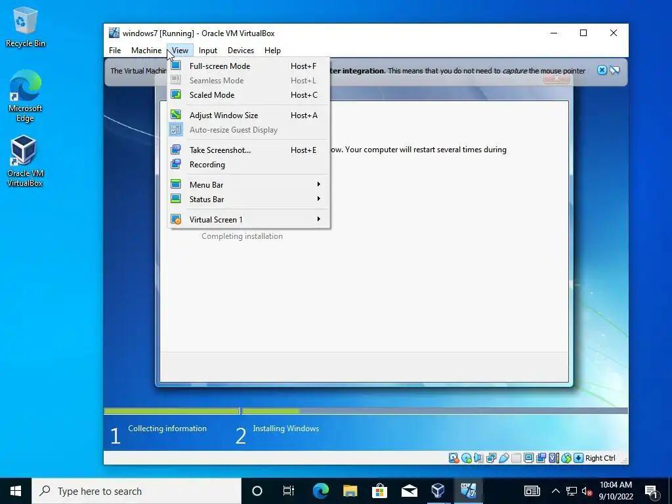Image resolution: width=672 pixels, height=504 pixels.
Task: Click the taskbar search box
Action: [136, 491]
